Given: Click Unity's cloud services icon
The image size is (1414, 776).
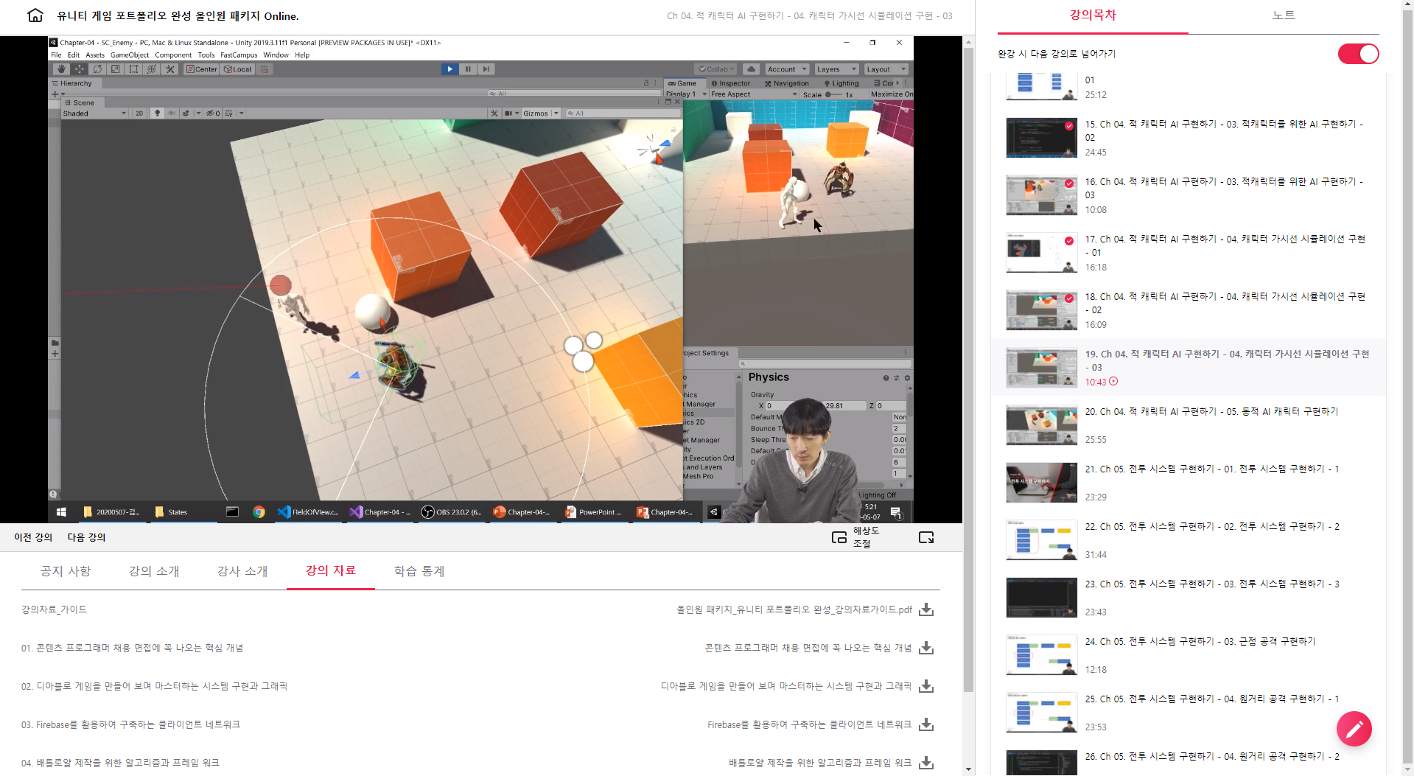Looking at the screenshot, I should pyautogui.click(x=751, y=69).
